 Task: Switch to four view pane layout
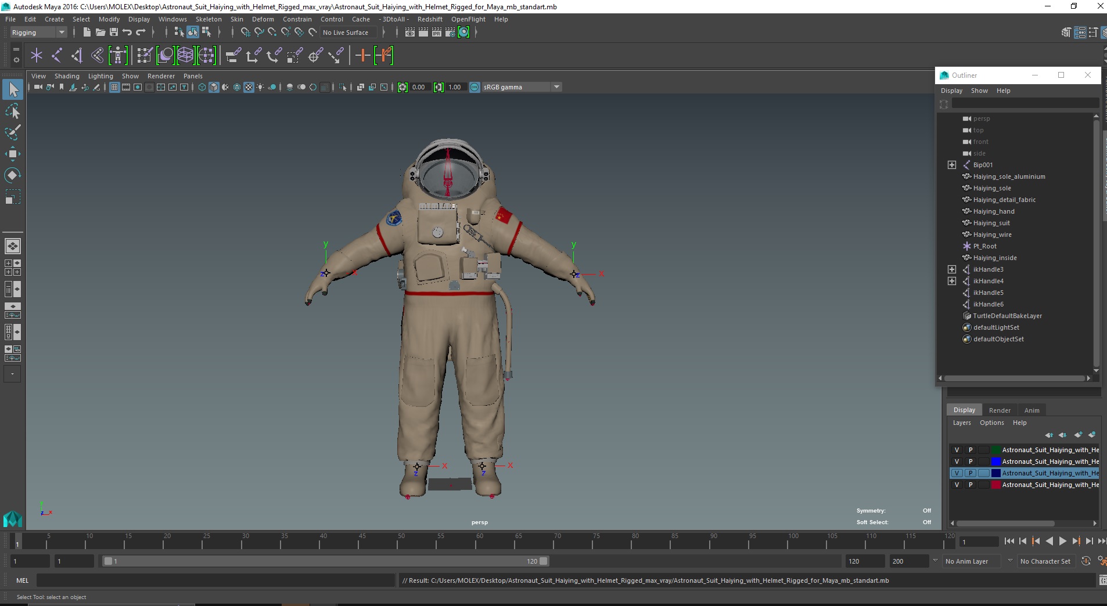tap(13, 268)
